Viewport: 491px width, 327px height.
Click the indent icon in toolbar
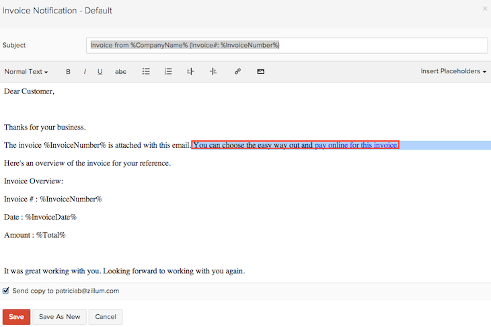(213, 72)
